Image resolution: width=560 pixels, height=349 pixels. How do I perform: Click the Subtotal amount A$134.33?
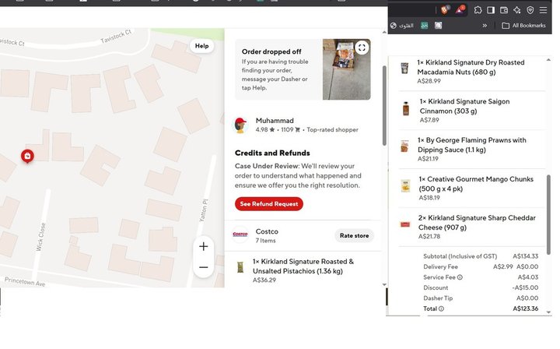[525, 256]
